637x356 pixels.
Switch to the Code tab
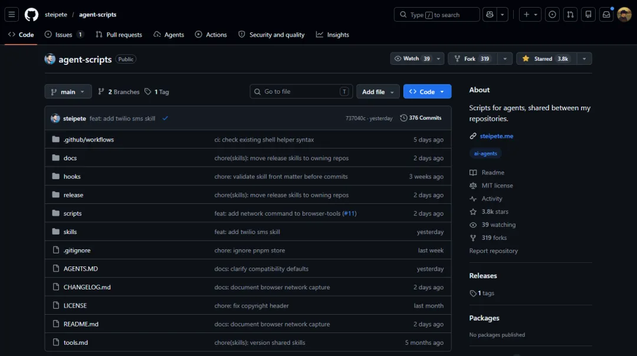(21, 35)
